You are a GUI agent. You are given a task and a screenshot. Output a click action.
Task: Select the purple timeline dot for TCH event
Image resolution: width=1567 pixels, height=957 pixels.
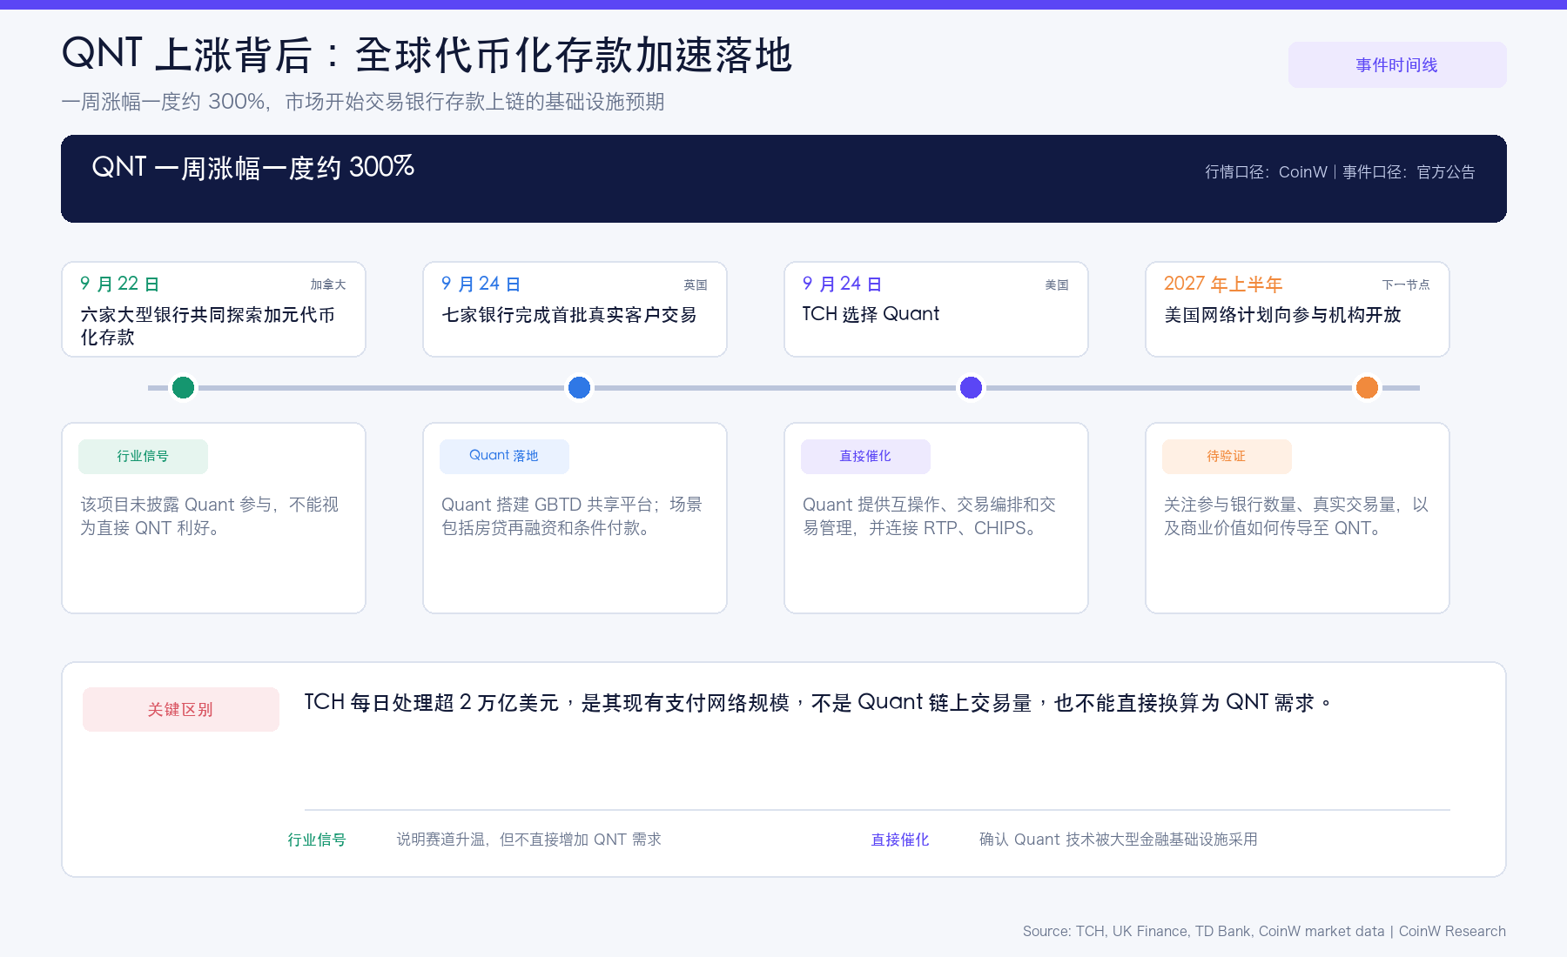971,387
